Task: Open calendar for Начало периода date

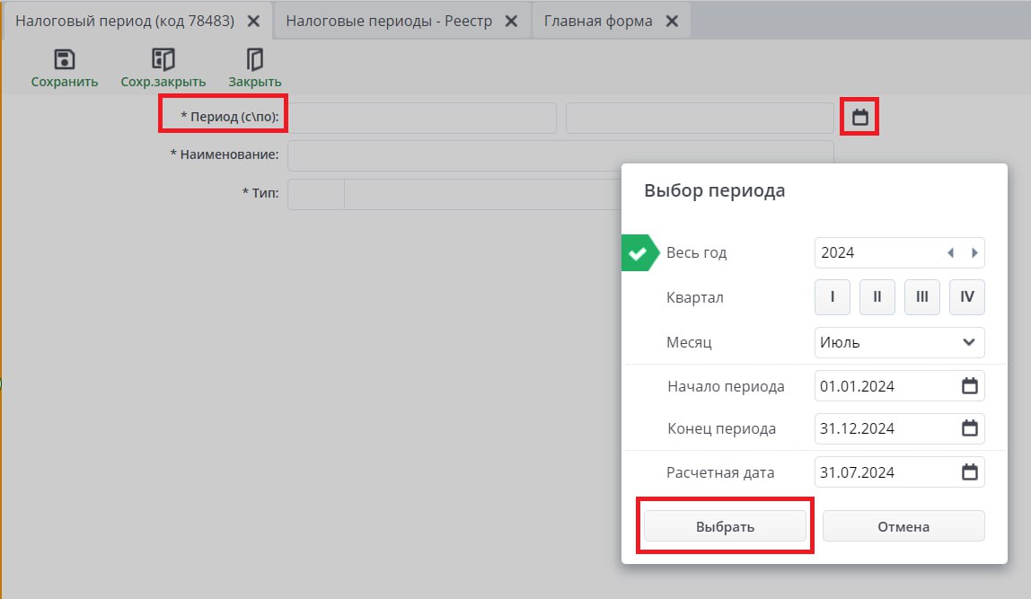Action: click(970, 386)
